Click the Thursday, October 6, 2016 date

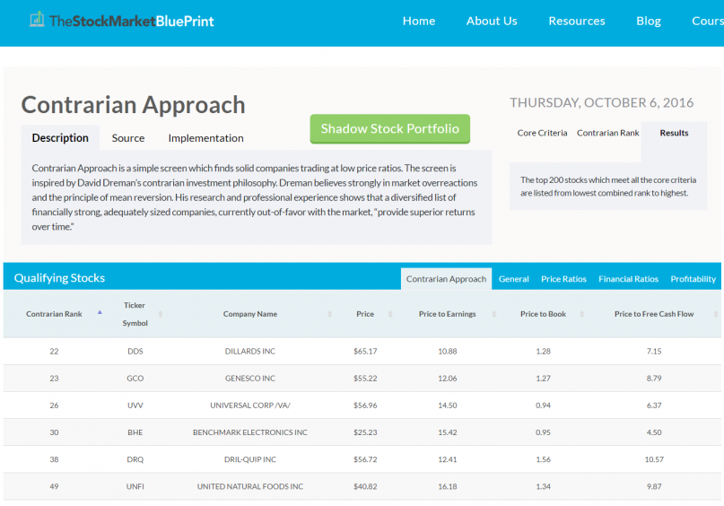pos(601,102)
